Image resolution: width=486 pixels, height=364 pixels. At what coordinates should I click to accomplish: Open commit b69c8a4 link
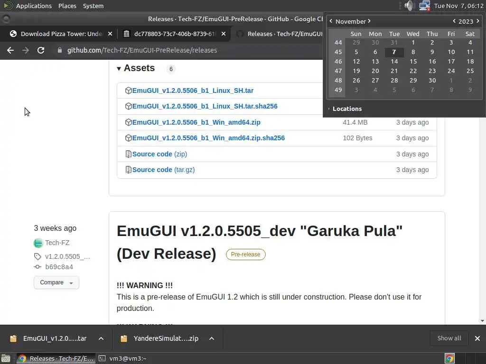[x=59, y=267]
